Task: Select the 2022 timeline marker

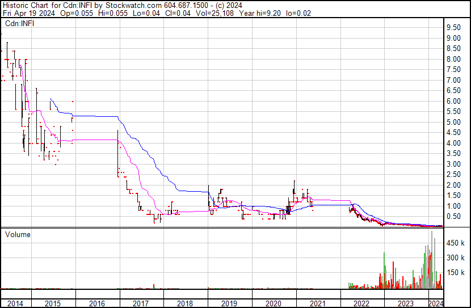Action: [x=362, y=303]
